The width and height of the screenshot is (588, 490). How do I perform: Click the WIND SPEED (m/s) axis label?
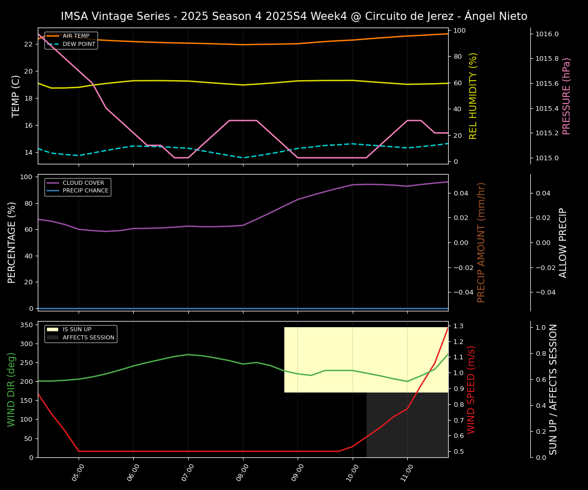pyautogui.click(x=471, y=389)
